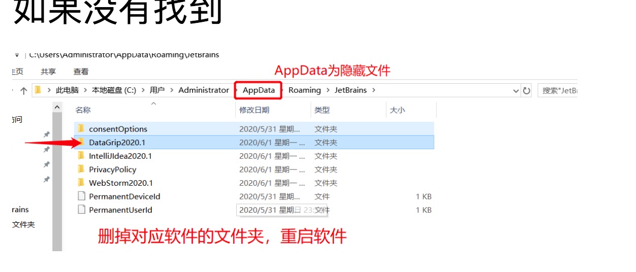Click the PermanentDeviceId file icon

[x=81, y=196]
